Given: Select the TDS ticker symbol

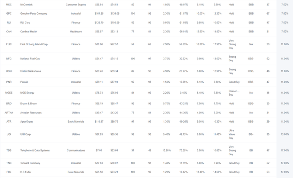Looking at the screenshot, I should coord(9,151).
